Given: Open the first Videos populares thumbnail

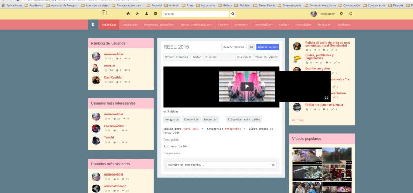Looking at the screenshot, I should click(x=307, y=155).
